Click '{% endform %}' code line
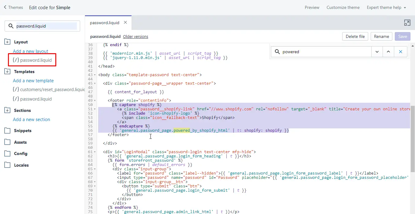This screenshot has height=214, width=415. pyautogui.click(x=123, y=207)
